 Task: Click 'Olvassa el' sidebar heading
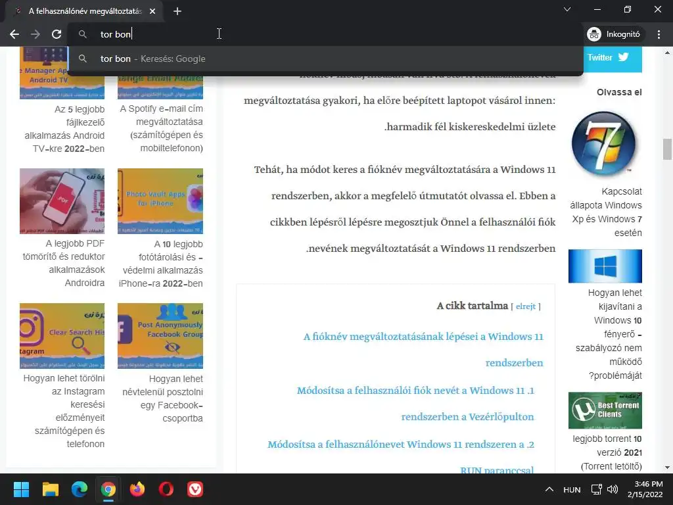point(619,92)
